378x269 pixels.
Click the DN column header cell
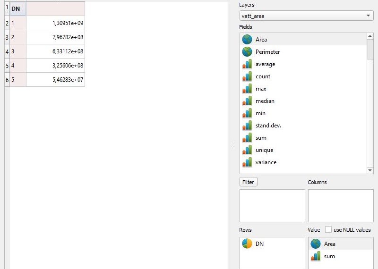pyautogui.click(x=18, y=9)
